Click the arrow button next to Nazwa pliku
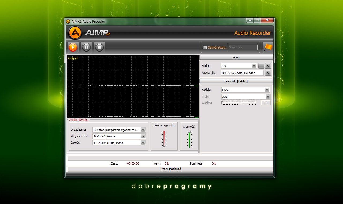343x204 pixels. (x=268, y=73)
